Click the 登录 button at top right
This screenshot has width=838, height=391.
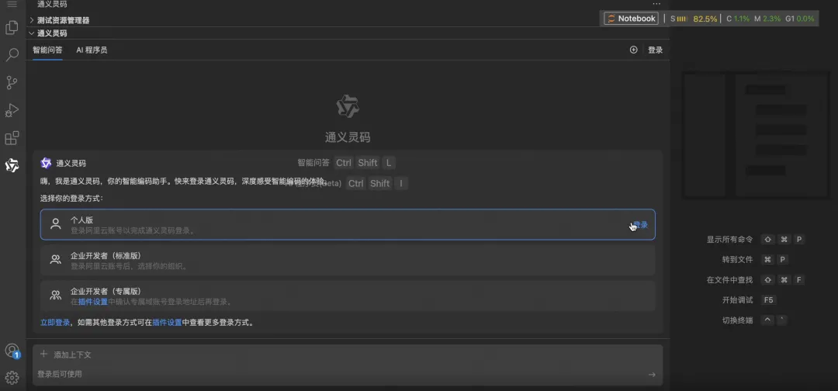655,50
